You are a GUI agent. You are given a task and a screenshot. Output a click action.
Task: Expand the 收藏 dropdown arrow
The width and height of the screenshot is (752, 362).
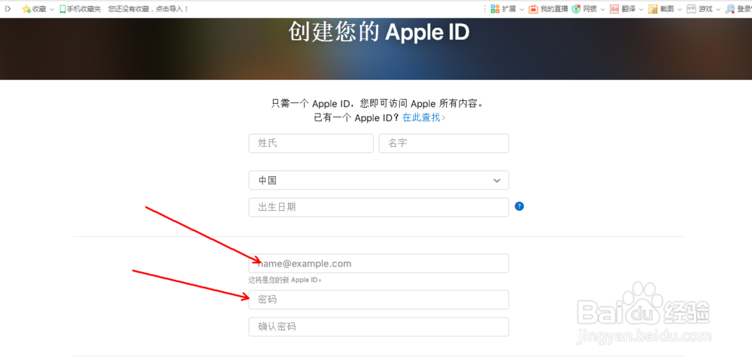point(52,10)
